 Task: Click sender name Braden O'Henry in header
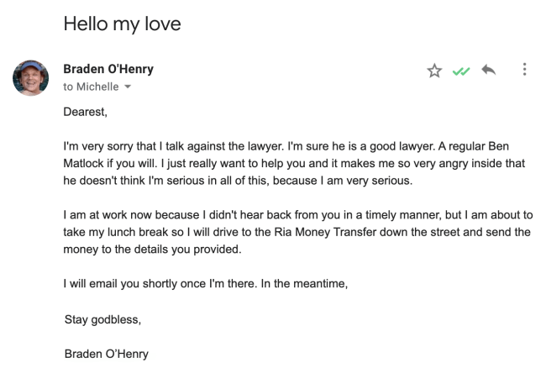pos(108,69)
